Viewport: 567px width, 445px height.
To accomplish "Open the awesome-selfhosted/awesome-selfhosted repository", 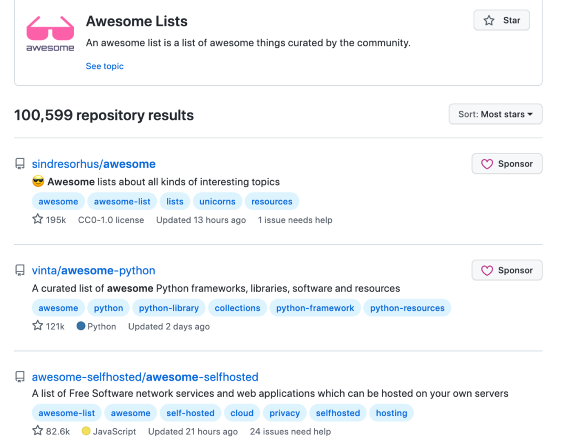I will [145, 377].
